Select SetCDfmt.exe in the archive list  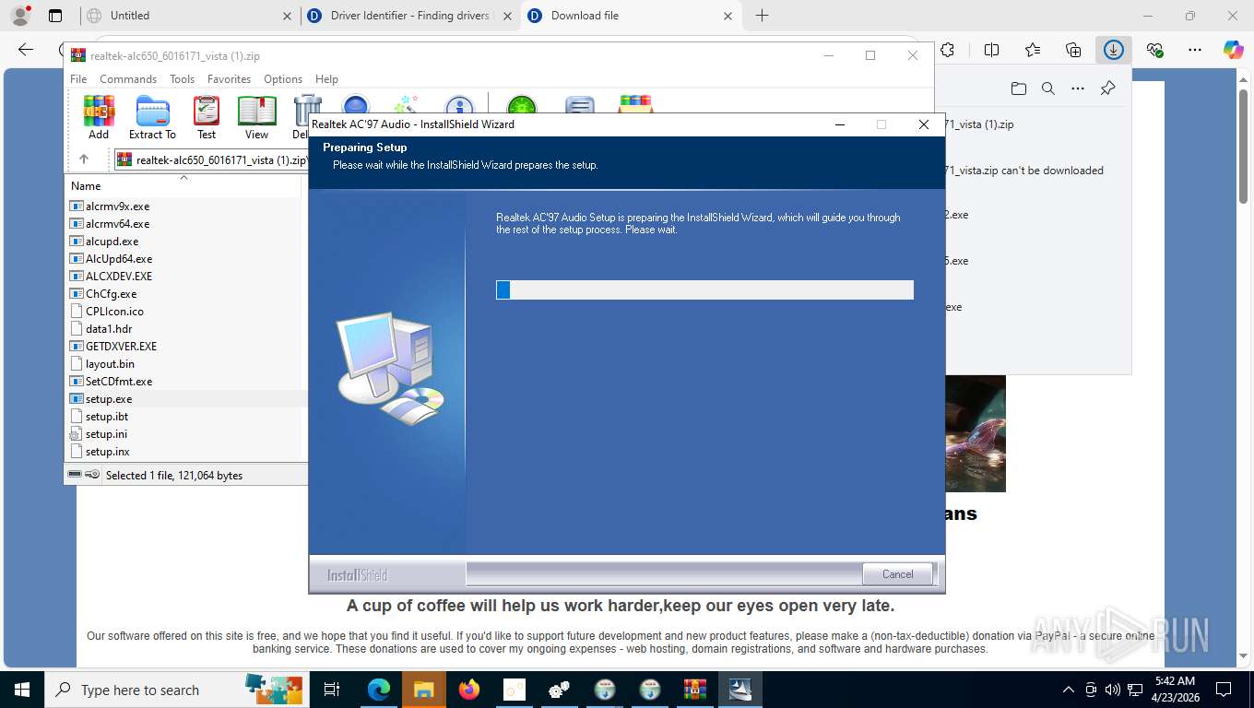pyautogui.click(x=119, y=382)
